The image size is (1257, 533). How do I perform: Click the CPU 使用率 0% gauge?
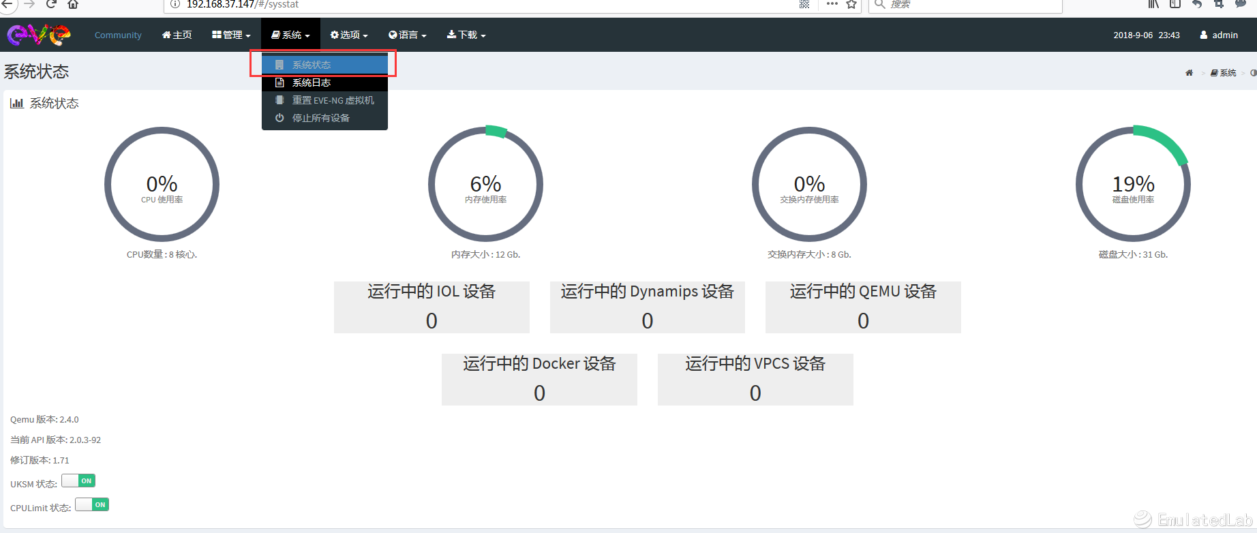(x=162, y=184)
